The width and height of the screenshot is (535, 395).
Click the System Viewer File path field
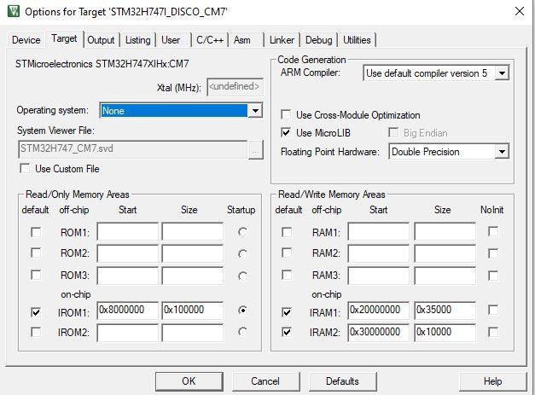coord(133,149)
